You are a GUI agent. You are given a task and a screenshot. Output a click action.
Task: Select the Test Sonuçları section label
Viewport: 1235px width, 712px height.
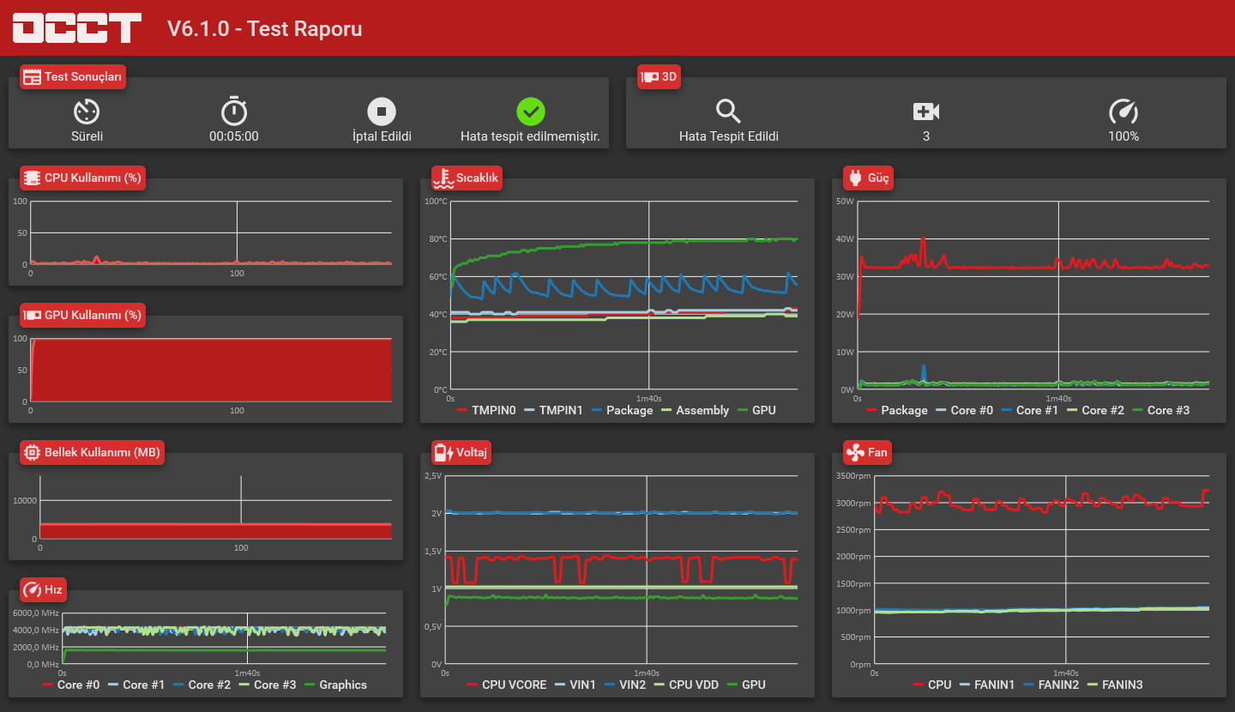(x=73, y=76)
